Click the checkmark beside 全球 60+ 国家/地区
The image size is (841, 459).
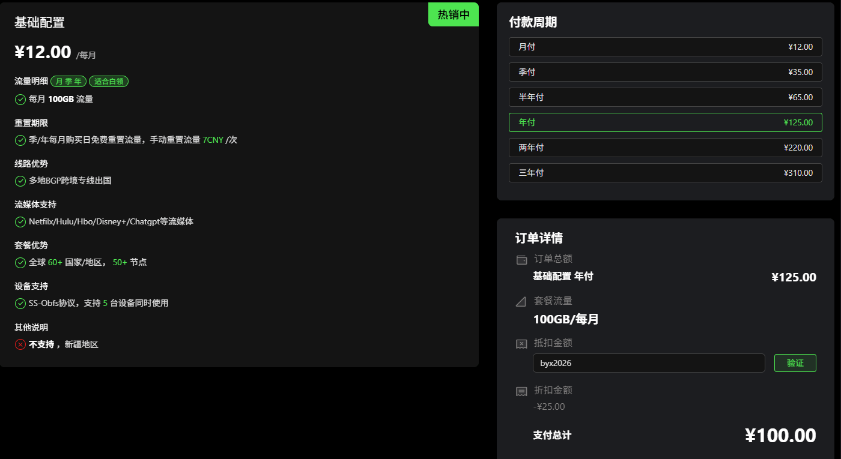20,262
